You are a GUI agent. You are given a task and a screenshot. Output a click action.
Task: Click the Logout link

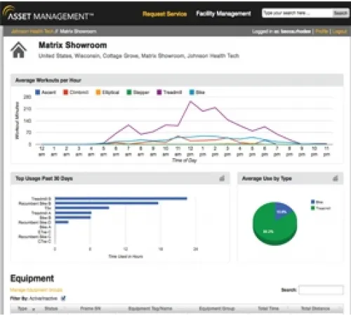pos(339,31)
